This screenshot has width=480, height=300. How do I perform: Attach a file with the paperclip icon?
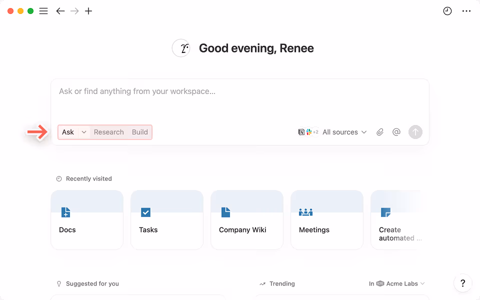[379, 131]
